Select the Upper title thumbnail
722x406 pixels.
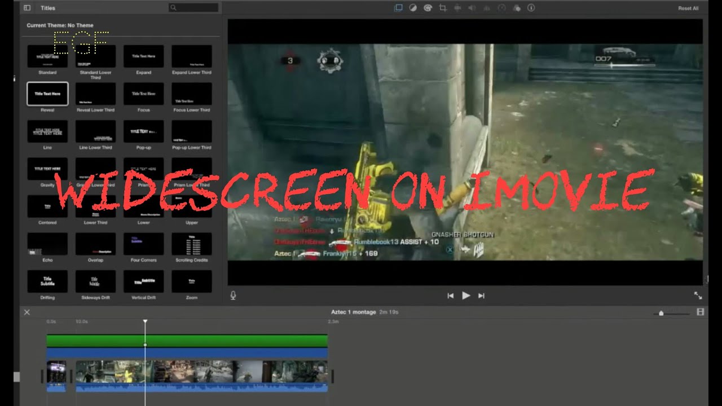[192, 206]
